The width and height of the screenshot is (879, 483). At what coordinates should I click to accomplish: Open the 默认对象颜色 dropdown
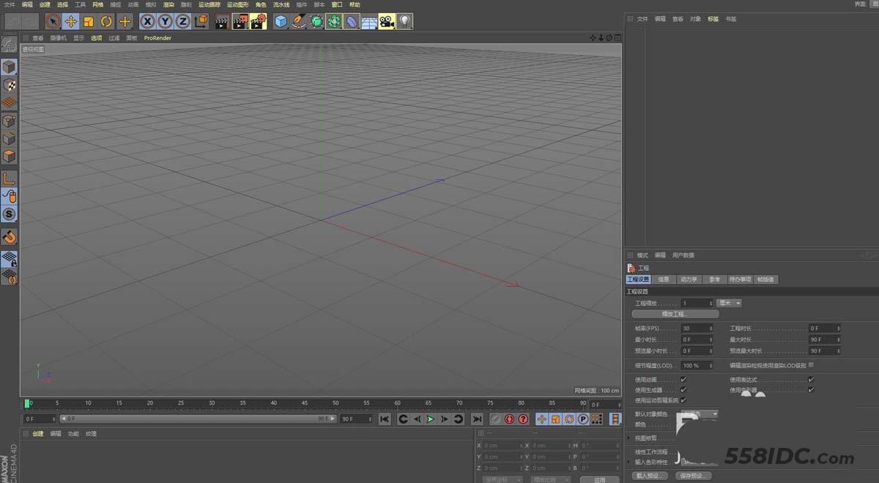(x=699, y=414)
